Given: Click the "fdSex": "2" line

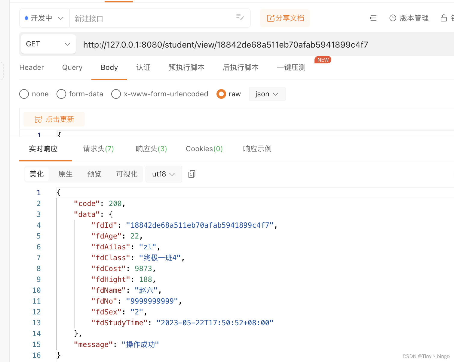Looking at the screenshot, I should [x=119, y=312].
